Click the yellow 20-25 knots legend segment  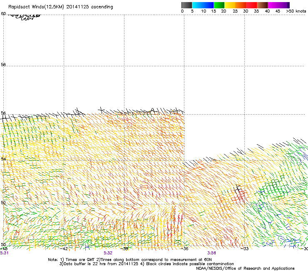[230, 5]
